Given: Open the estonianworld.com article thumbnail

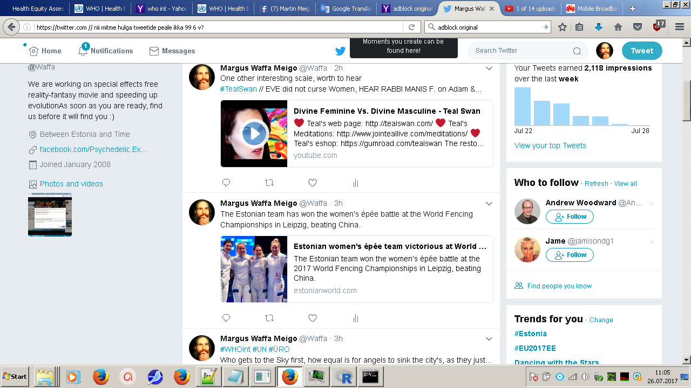Looking at the screenshot, I should click(254, 269).
